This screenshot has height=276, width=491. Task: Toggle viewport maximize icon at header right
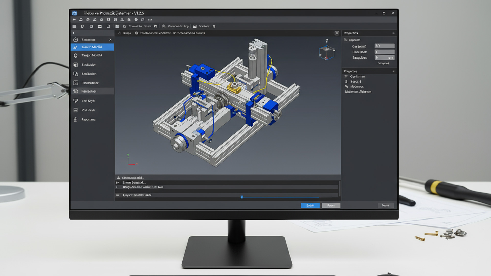pos(337,33)
